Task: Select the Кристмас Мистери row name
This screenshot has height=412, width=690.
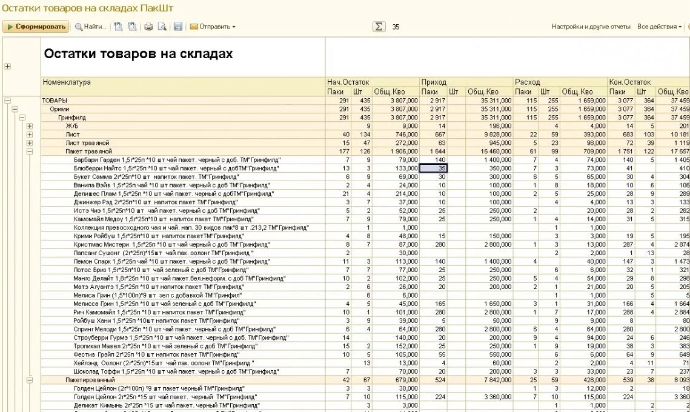Action: [171, 244]
